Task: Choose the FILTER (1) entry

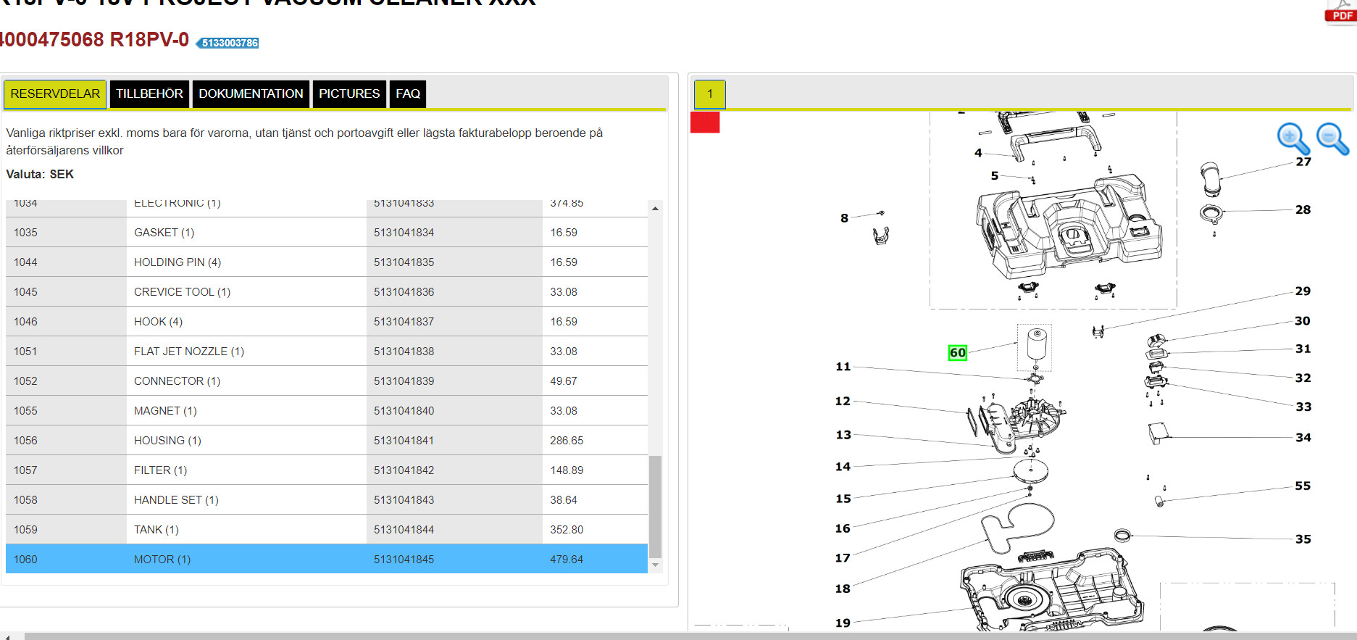Action: point(160,470)
